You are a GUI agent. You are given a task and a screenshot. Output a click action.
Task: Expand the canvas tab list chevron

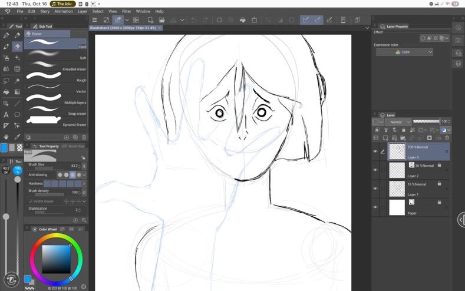[x=367, y=28]
